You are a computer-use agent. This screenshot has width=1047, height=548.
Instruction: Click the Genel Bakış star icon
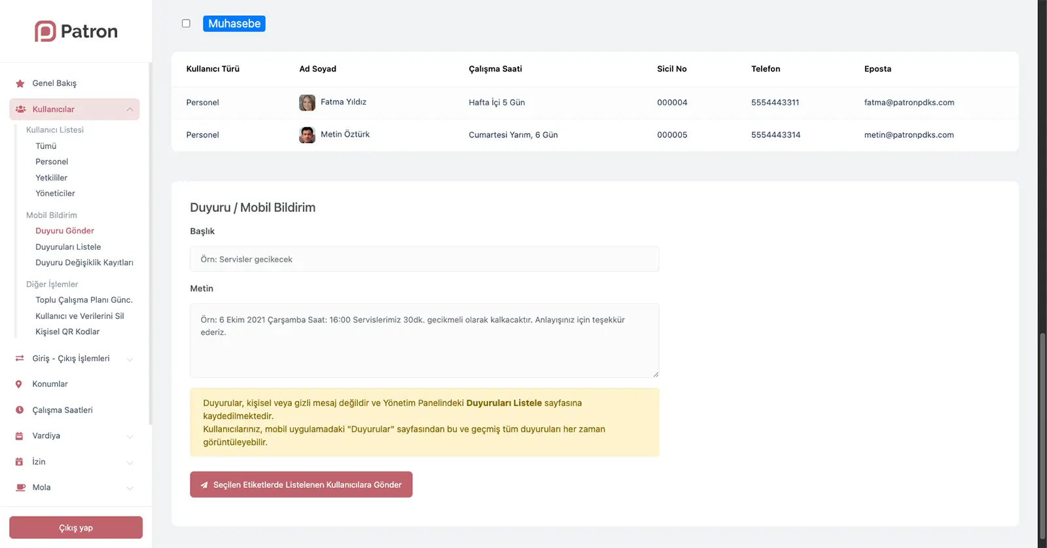(x=20, y=84)
